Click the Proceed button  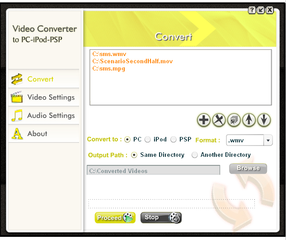115,217
